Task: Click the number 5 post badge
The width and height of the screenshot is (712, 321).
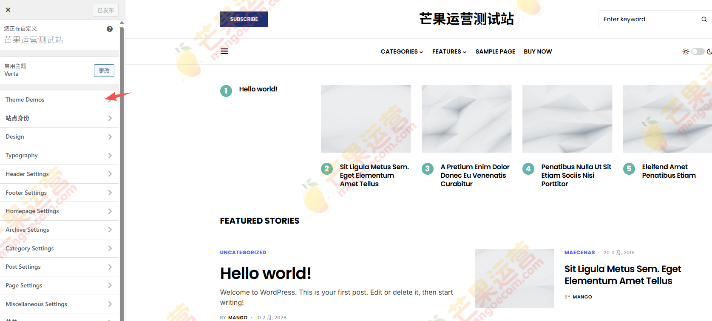Action: coord(629,168)
